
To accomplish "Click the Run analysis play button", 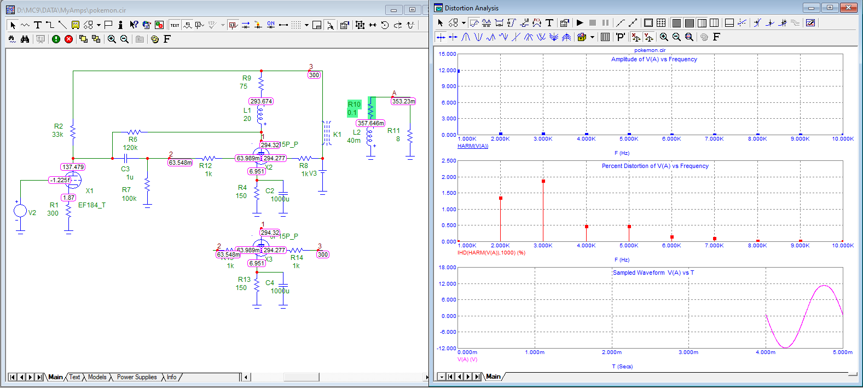I will click(x=580, y=23).
